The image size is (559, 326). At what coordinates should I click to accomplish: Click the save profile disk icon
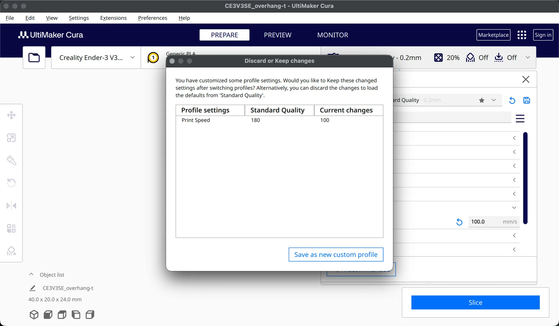pos(527,100)
